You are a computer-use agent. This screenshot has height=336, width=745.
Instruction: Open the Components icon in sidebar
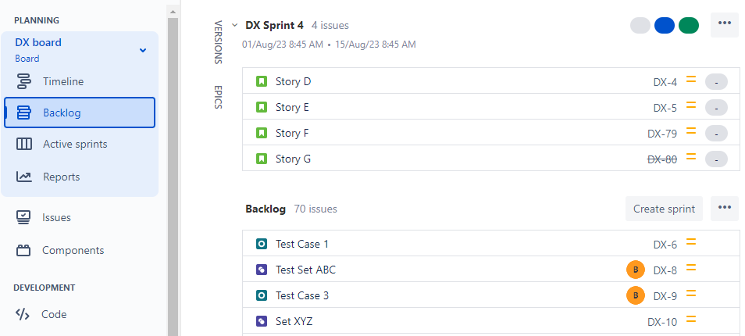click(x=24, y=250)
